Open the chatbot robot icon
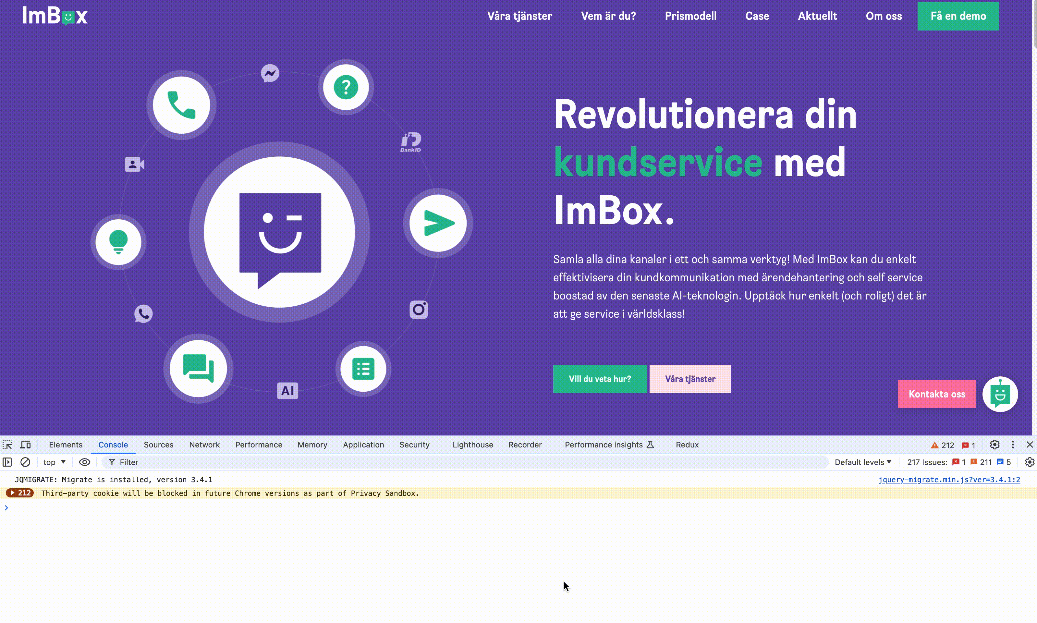 pos(1000,394)
